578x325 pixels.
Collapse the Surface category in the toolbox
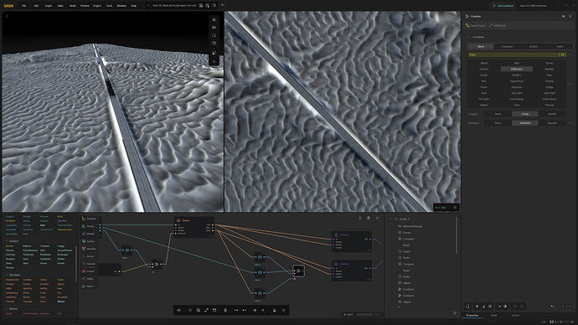(x=6, y=241)
